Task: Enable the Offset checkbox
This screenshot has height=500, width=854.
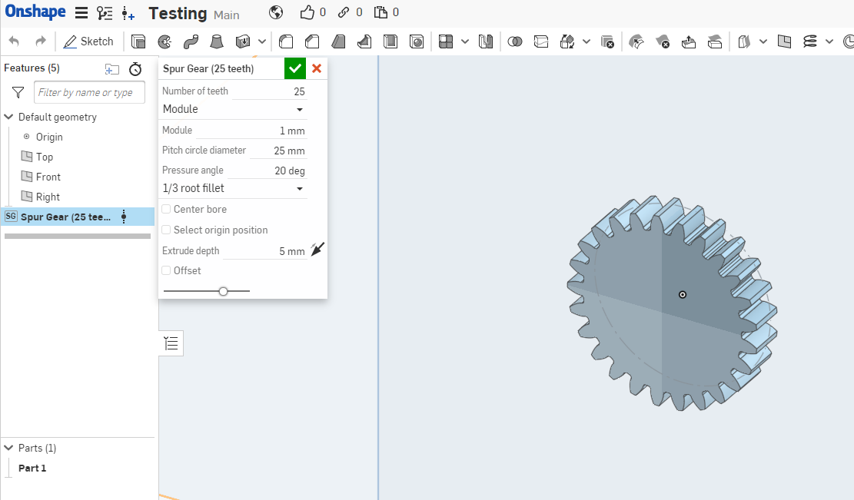Action: coord(166,270)
